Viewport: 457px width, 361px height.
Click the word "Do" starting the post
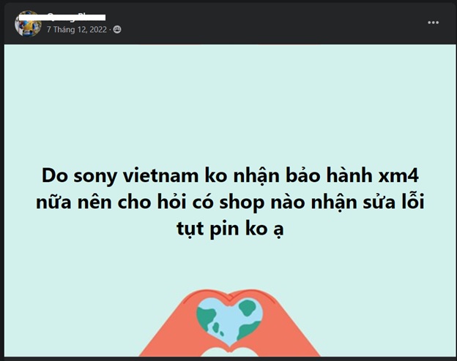(x=55, y=175)
